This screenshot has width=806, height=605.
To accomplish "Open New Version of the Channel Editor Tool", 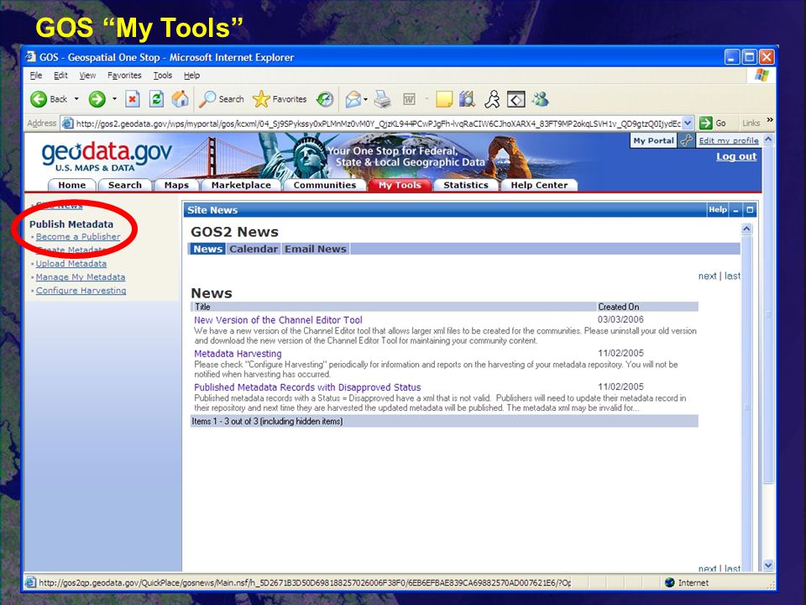I will (x=278, y=320).
